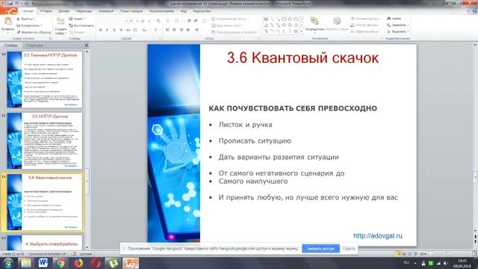Click the Find (Найти) binoculars button

[x=394, y=19]
